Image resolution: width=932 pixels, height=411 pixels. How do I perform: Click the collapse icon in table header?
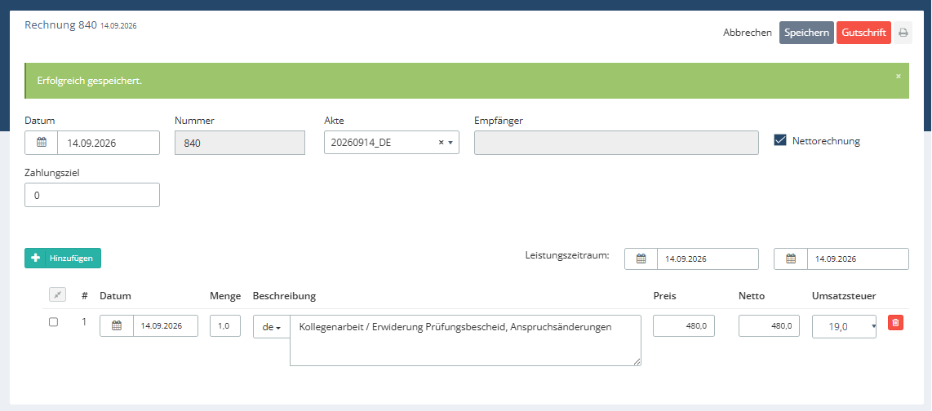coord(57,295)
